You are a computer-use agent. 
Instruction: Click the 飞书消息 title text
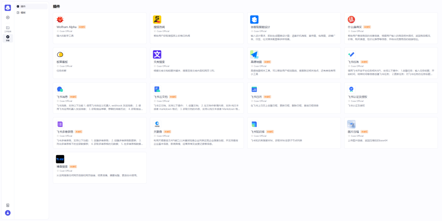tap(62, 97)
